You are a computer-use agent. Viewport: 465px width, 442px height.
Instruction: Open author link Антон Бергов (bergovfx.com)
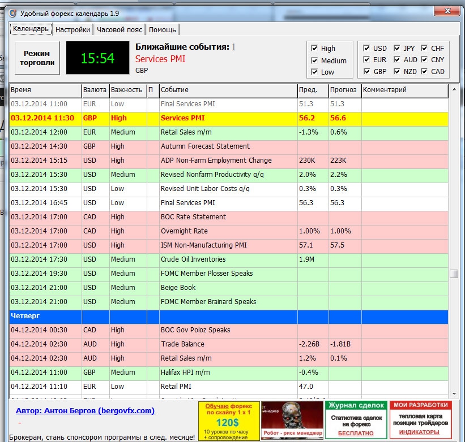[x=85, y=411]
